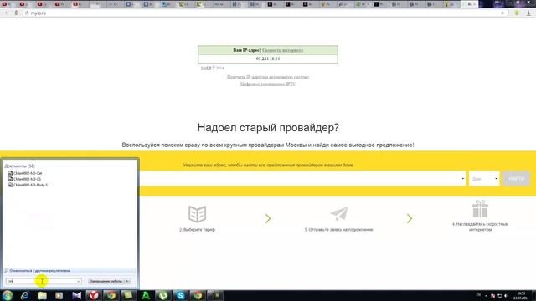This screenshot has width=536, height=301.
Task: Click the downloads arrow icon in the browser toolbar
Action: (x=528, y=13)
